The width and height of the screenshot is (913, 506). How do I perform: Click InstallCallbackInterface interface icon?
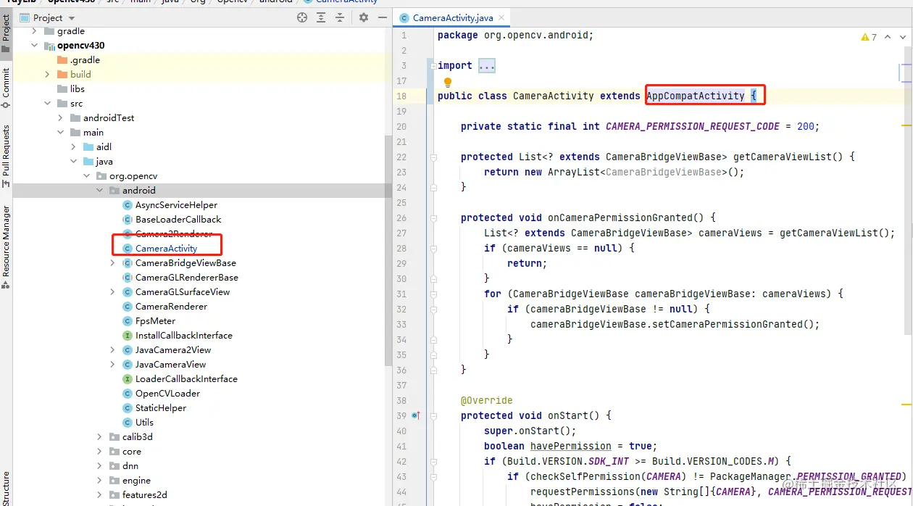(128, 336)
